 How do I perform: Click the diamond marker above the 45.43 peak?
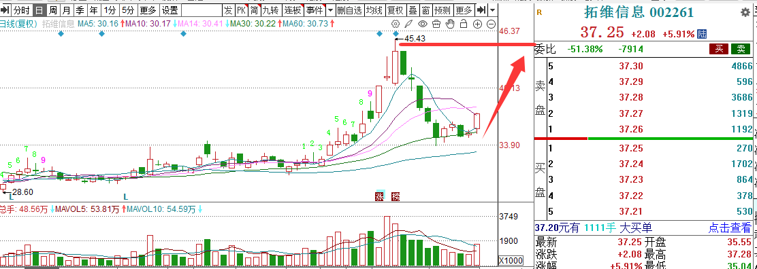click(x=396, y=33)
